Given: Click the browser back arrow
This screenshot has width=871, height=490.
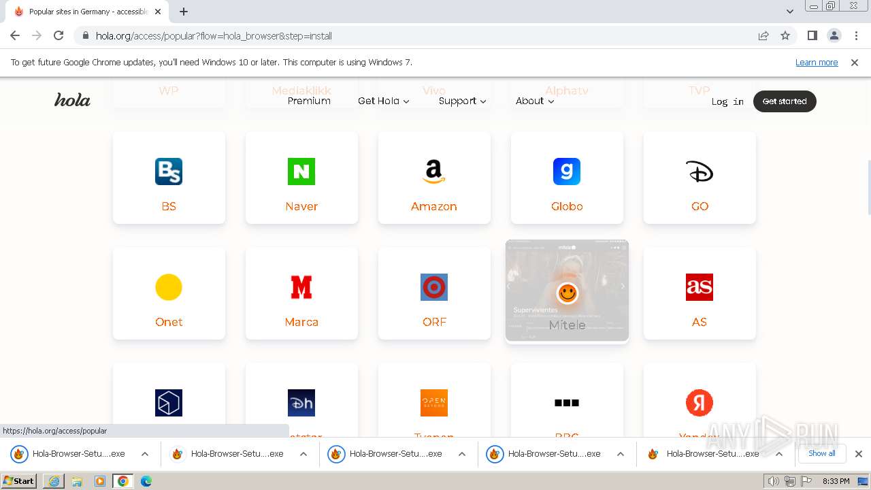Looking at the screenshot, I should point(15,35).
